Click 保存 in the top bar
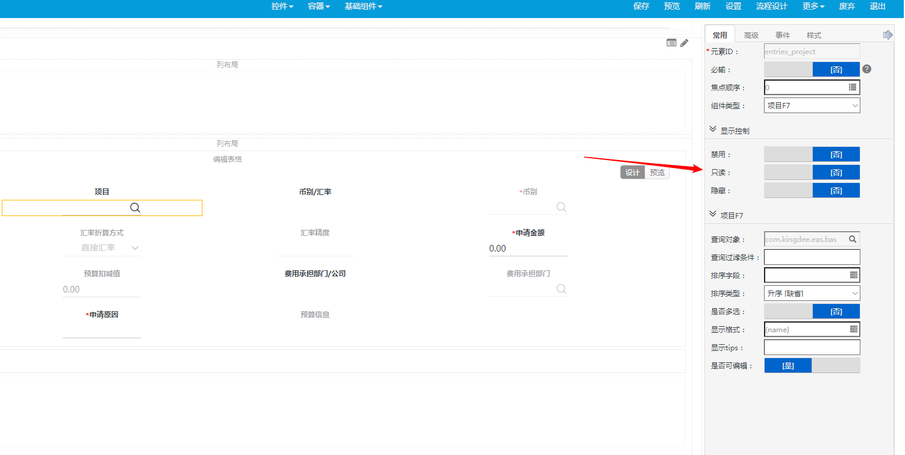Screen dimensions: 905x455 coord(641,6)
